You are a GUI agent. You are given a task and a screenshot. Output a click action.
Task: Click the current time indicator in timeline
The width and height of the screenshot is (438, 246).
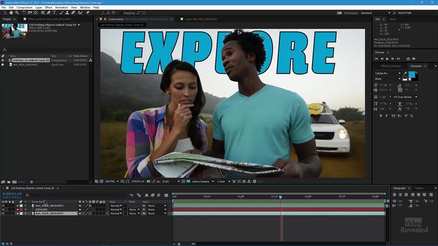coord(281,197)
